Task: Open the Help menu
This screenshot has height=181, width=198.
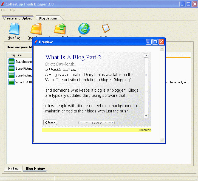Action: point(12,10)
